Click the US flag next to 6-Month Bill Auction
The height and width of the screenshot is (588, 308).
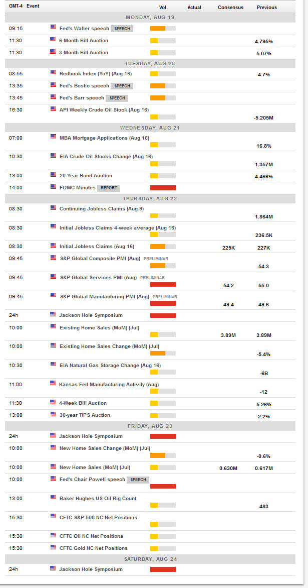pyautogui.click(x=53, y=40)
